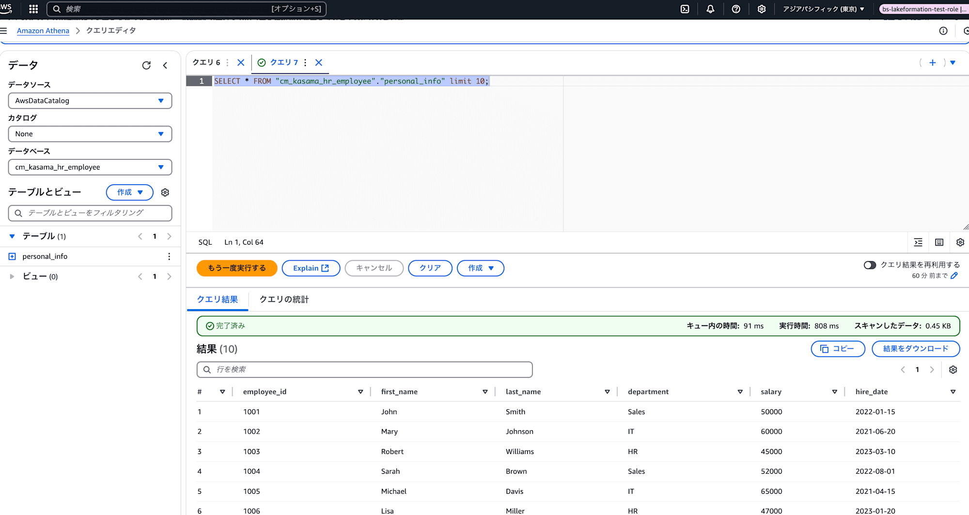Open the query editor settings gear
Screen dimensions: 969x515
[960, 242]
